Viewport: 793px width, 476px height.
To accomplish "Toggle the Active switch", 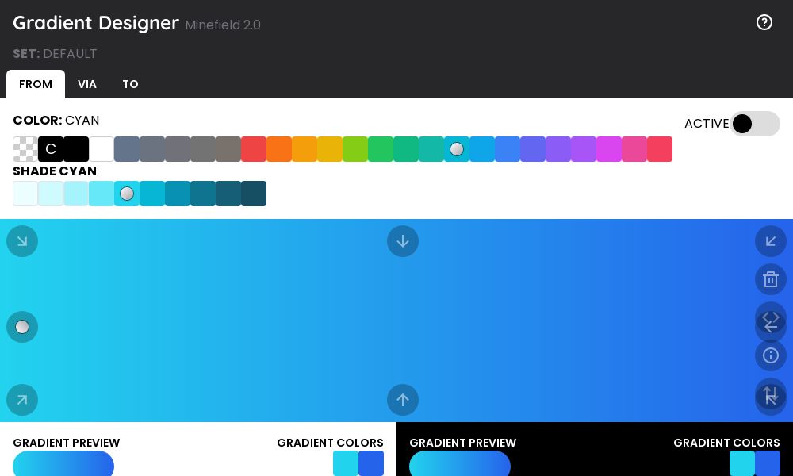I will (x=754, y=124).
